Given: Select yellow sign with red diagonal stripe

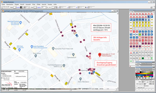Looking at the screenshot, I should point(140,26).
